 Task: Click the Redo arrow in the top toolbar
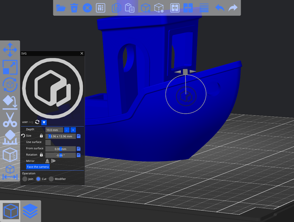tap(233, 8)
